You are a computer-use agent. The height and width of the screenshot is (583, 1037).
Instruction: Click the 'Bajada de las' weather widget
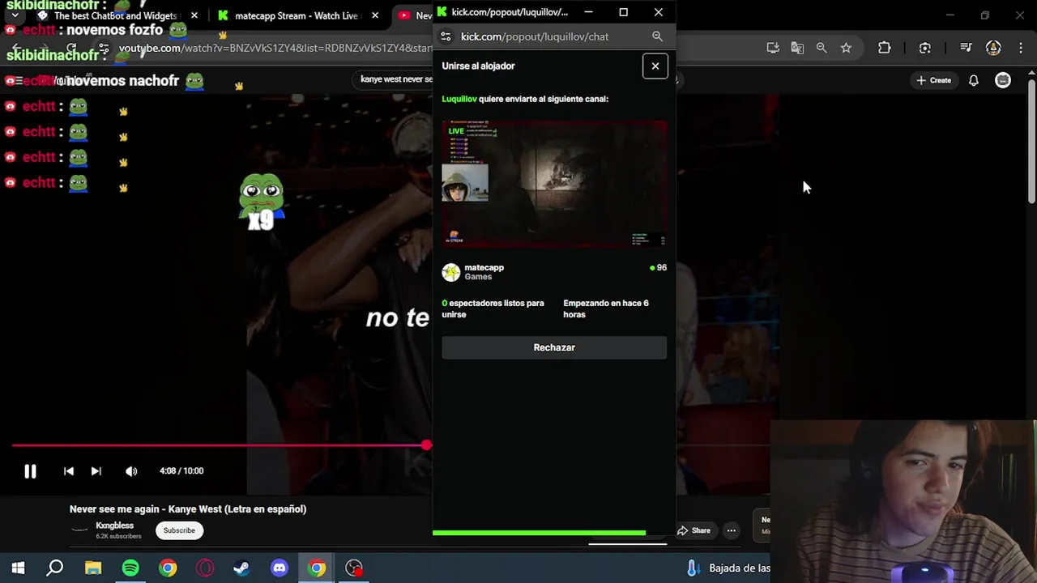(x=728, y=568)
